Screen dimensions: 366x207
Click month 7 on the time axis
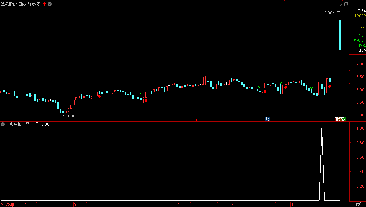point(178,205)
